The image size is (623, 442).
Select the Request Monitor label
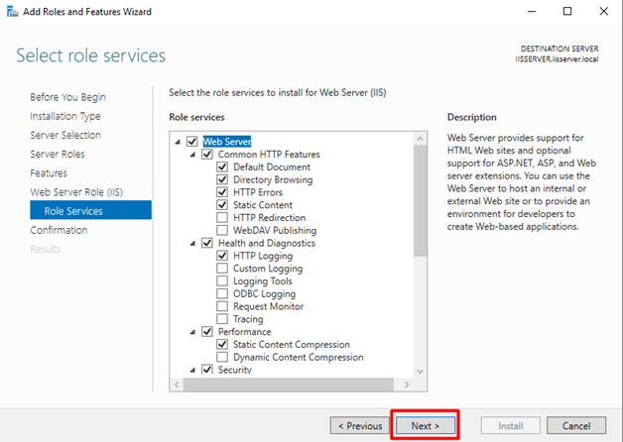click(268, 306)
